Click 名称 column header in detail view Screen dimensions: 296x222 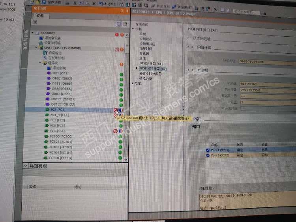coord(32,187)
